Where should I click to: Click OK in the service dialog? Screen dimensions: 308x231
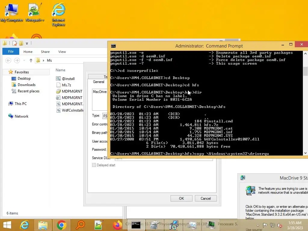pyautogui.click(x=181, y=199)
